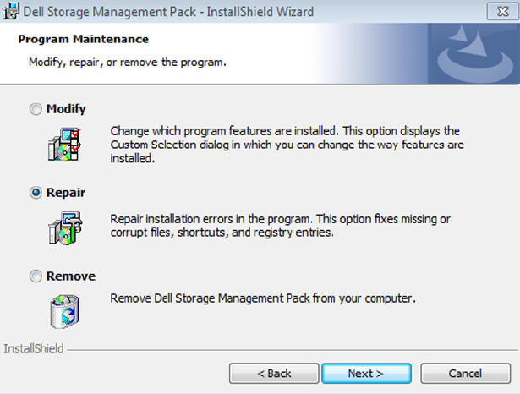Click the bold Repair label
Viewport: 520px width, 394px height.
(x=66, y=193)
